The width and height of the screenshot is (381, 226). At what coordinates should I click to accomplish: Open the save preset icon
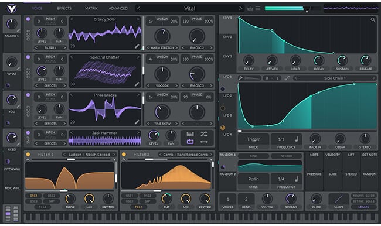250,8
